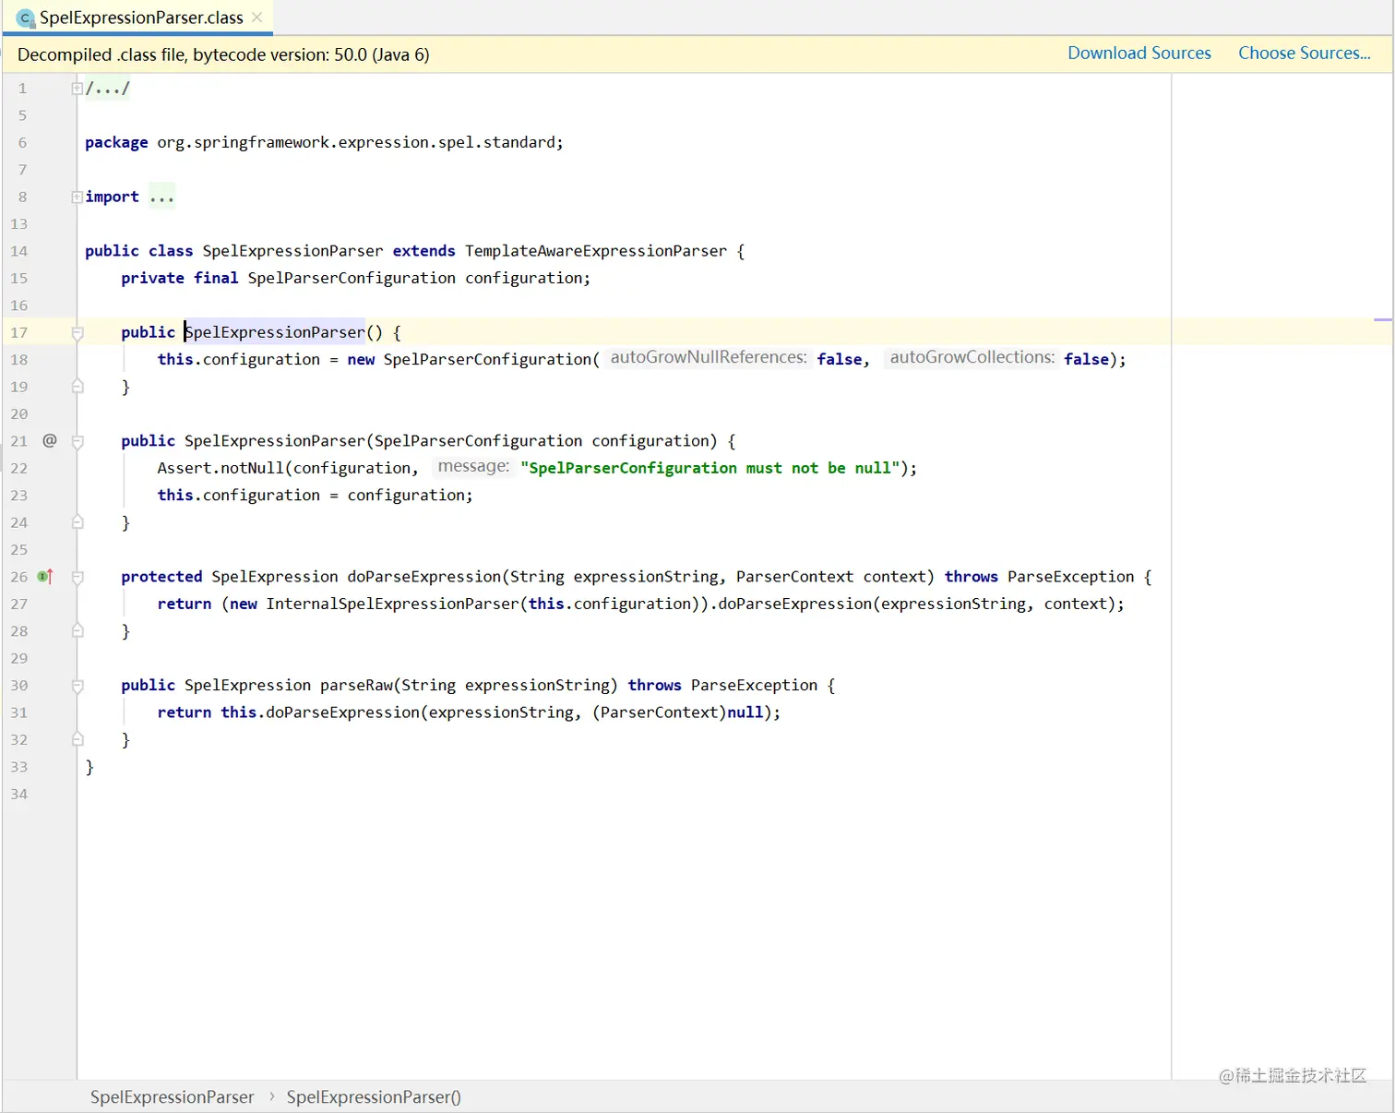Click the error stripe mark at right edge
Viewport: 1395px width, 1113px height.
point(1383,319)
